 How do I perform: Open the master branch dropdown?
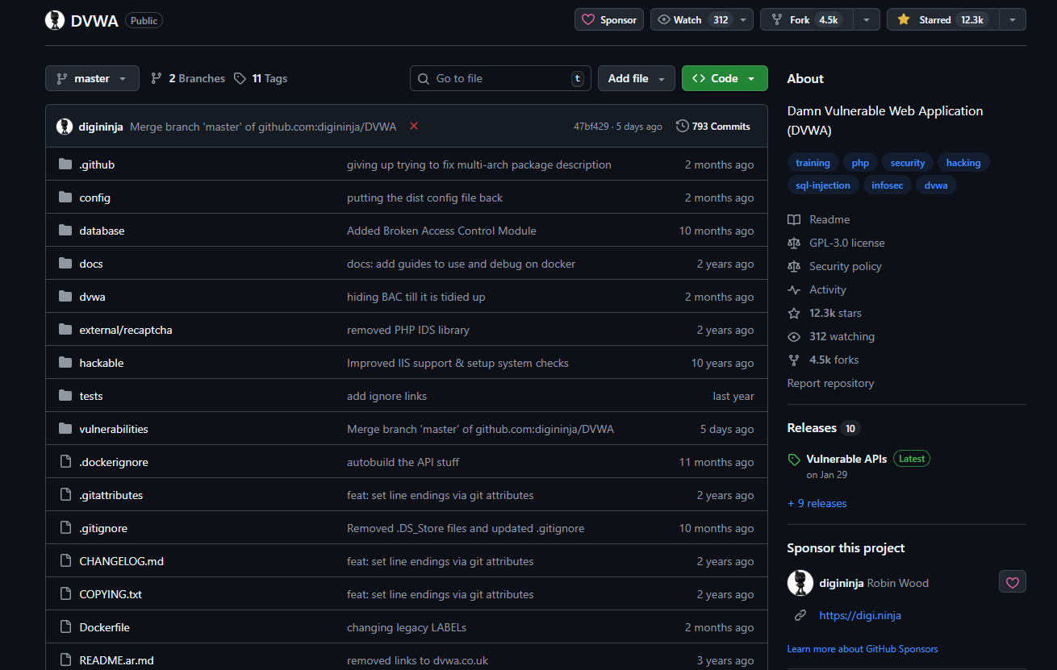92,78
